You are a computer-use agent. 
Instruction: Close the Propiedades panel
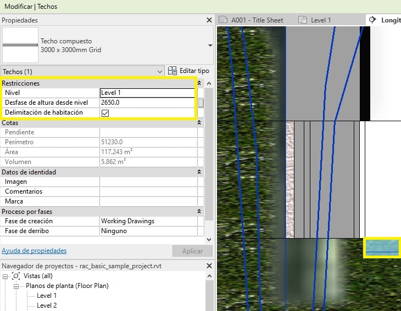point(209,20)
